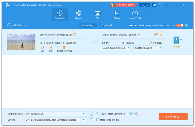
Task: Click the beach video thumbnail
Action: tap(21, 42)
